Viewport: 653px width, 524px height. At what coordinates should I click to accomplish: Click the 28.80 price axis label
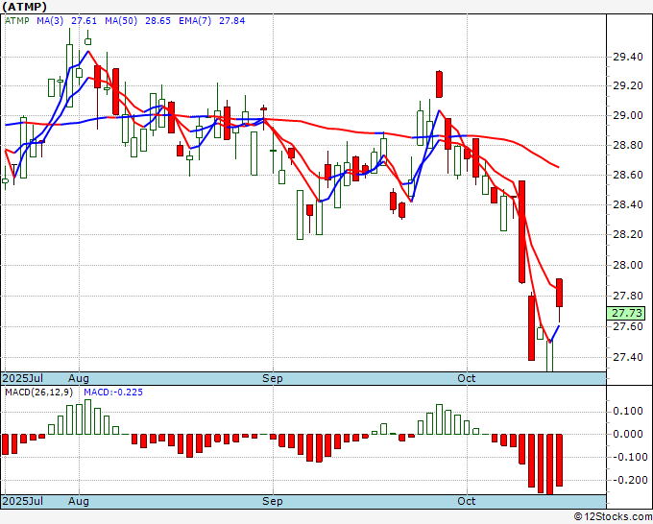tap(628, 145)
